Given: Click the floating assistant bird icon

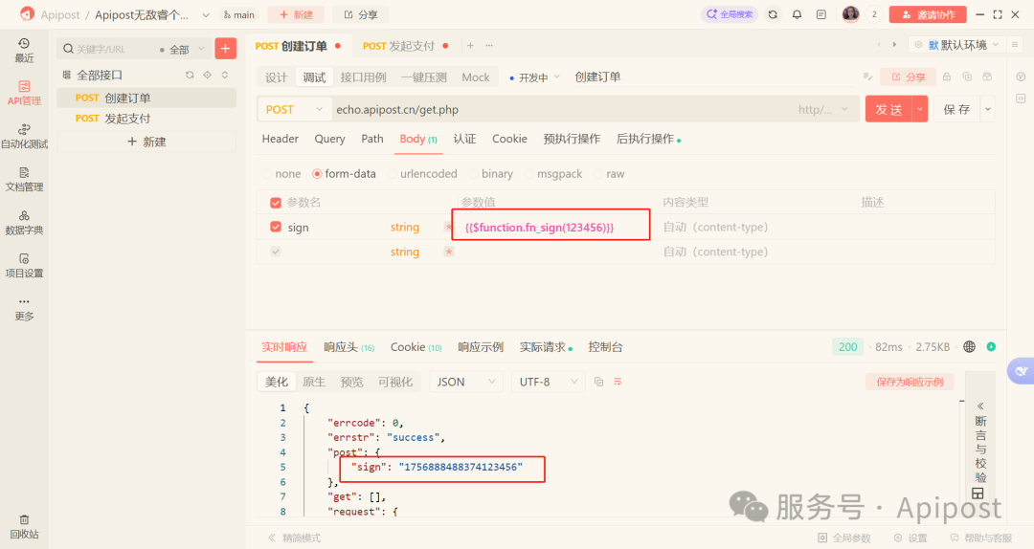Looking at the screenshot, I should [1021, 371].
